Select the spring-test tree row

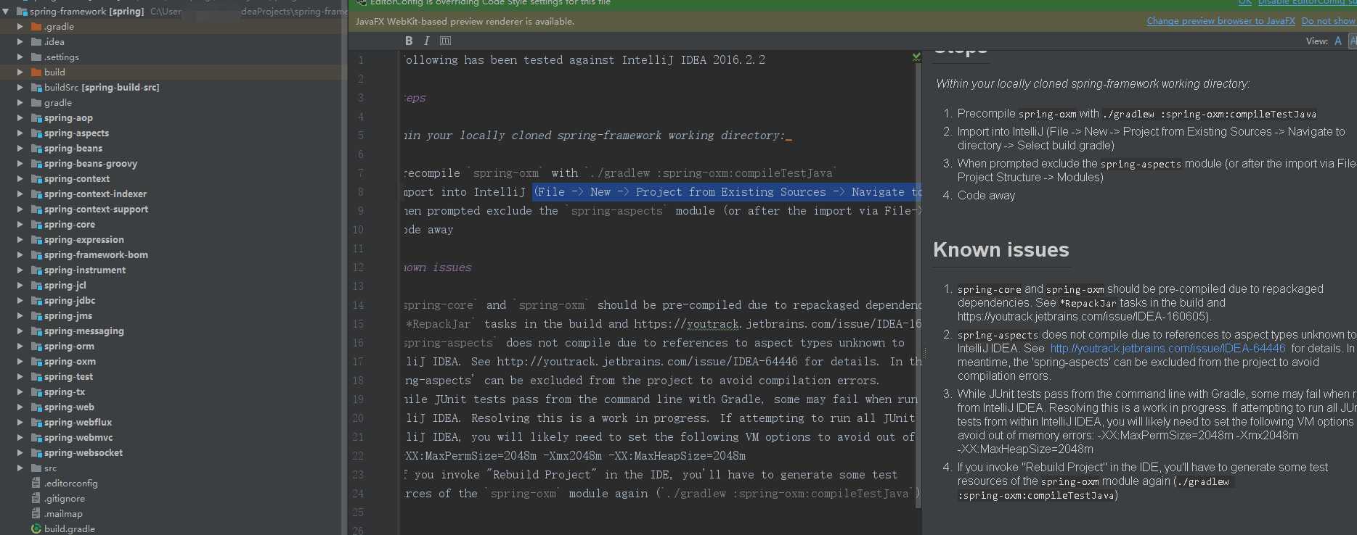tap(171, 377)
